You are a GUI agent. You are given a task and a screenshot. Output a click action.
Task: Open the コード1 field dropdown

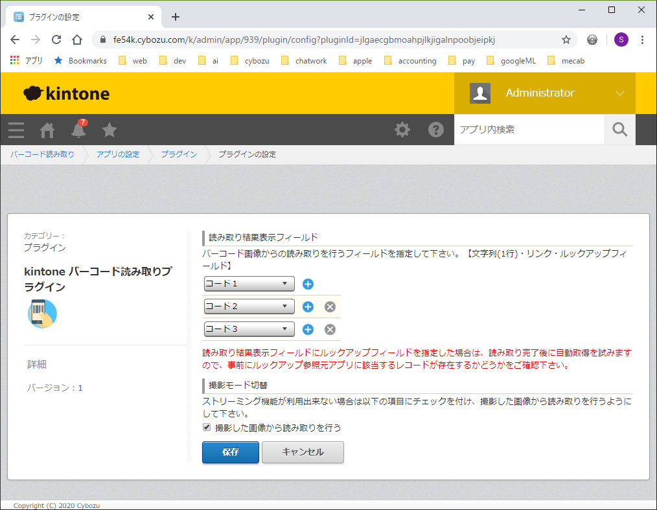[x=249, y=284]
